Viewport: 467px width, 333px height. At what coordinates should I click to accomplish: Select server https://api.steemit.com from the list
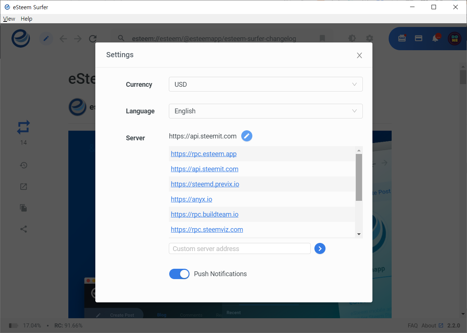point(204,169)
